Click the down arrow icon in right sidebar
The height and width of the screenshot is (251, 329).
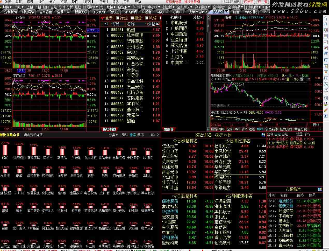326,25
